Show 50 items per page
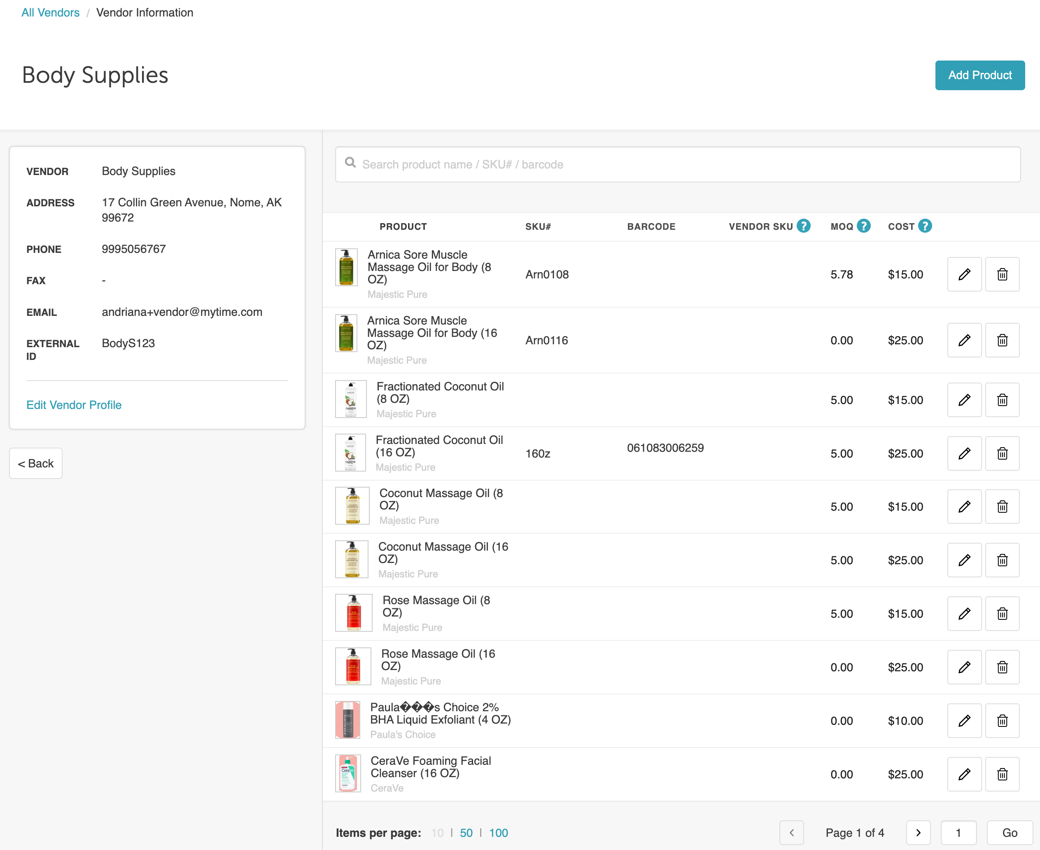 pos(466,833)
